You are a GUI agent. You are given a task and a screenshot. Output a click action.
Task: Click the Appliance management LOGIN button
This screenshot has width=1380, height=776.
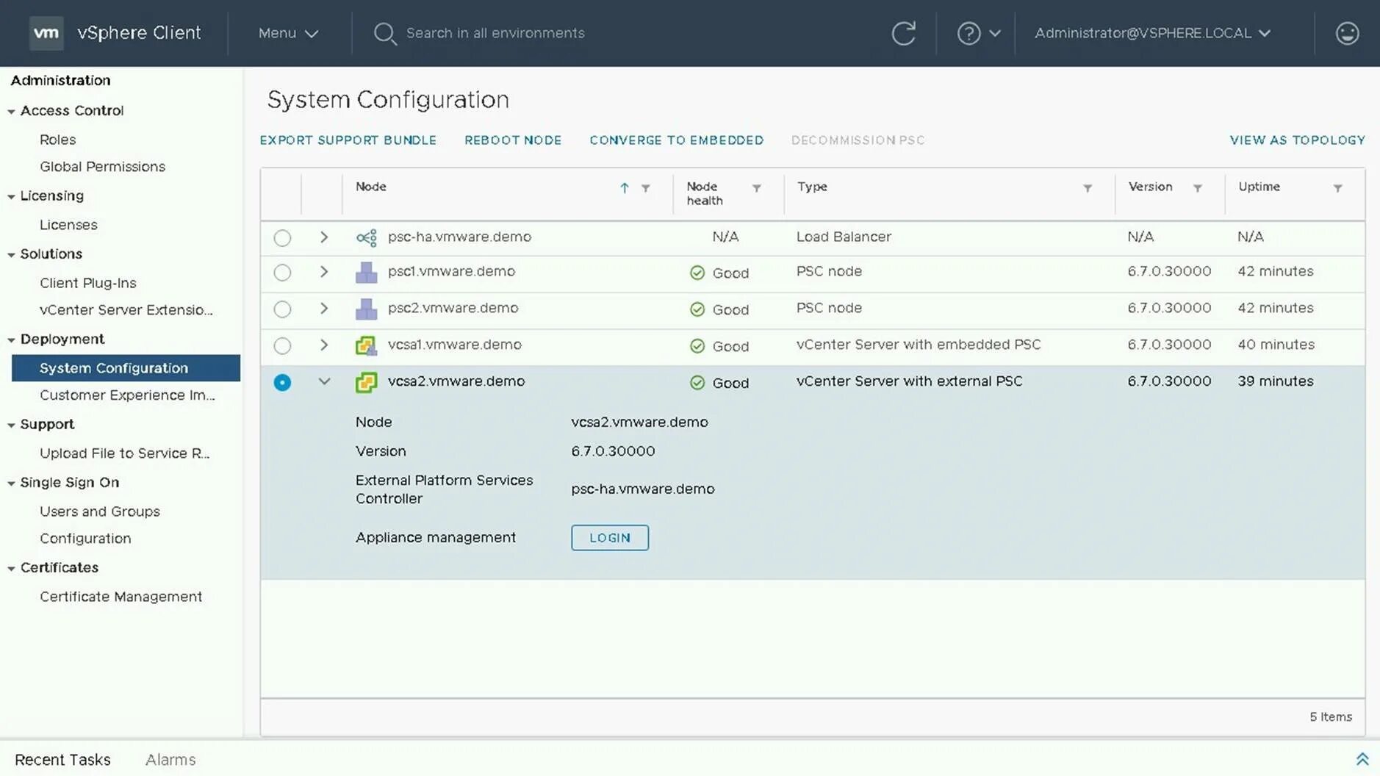coord(609,537)
